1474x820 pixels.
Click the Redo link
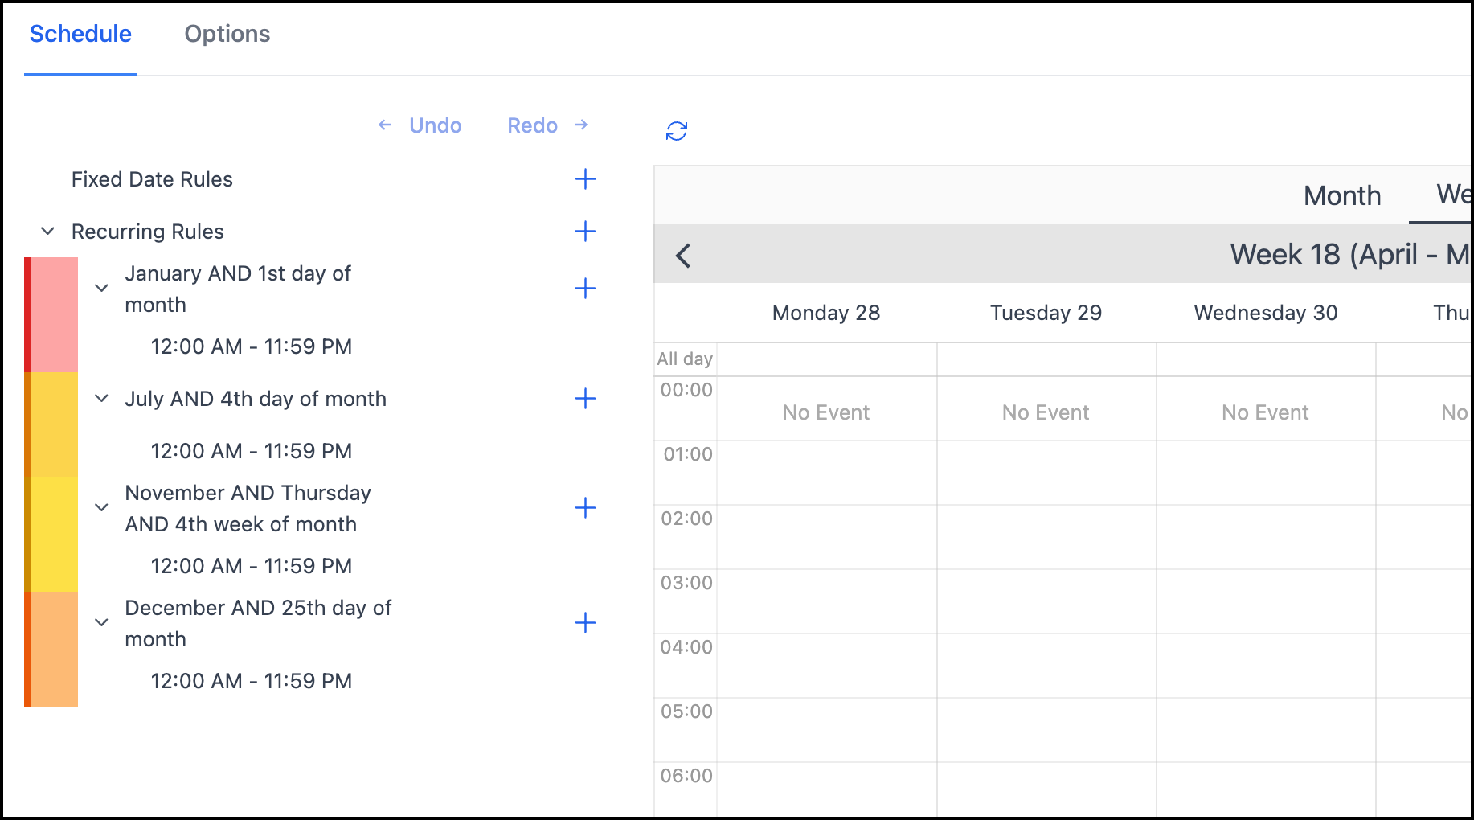click(532, 125)
